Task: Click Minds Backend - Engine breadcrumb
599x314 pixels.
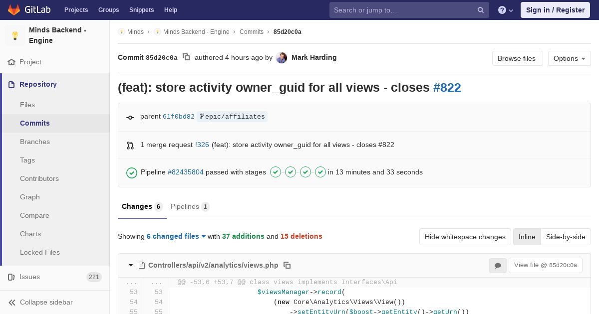Action: click(x=196, y=32)
